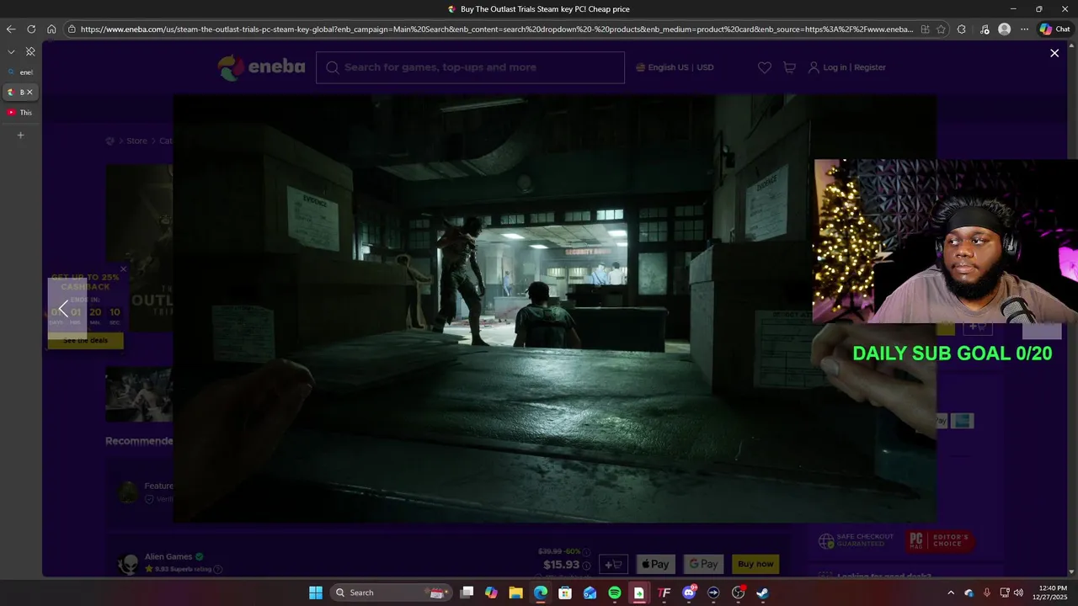1078x606 pixels.
Task: Click the Log in link
Action: click(835, 67)
